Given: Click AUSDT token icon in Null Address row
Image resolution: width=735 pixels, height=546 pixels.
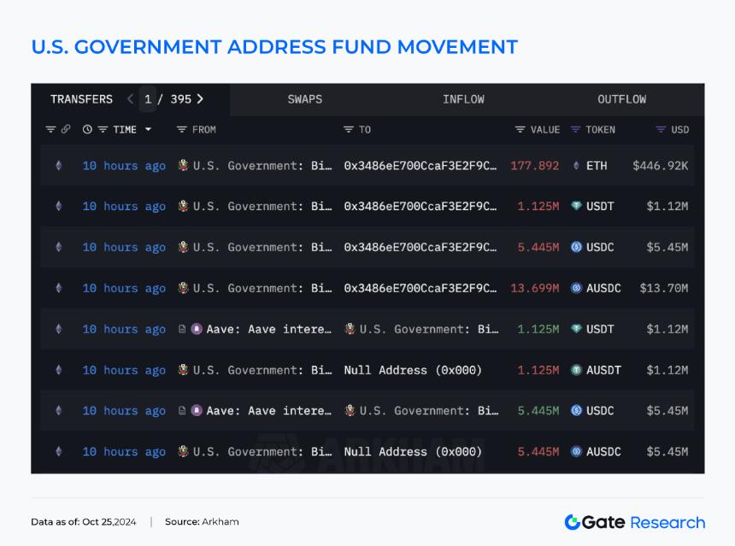Looking at the screenshot, I should (576, 370).
